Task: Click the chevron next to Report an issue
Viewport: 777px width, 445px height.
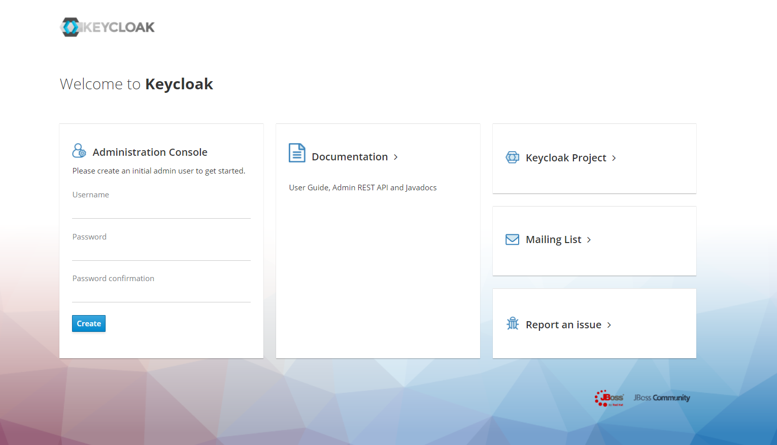Action: 609,325
